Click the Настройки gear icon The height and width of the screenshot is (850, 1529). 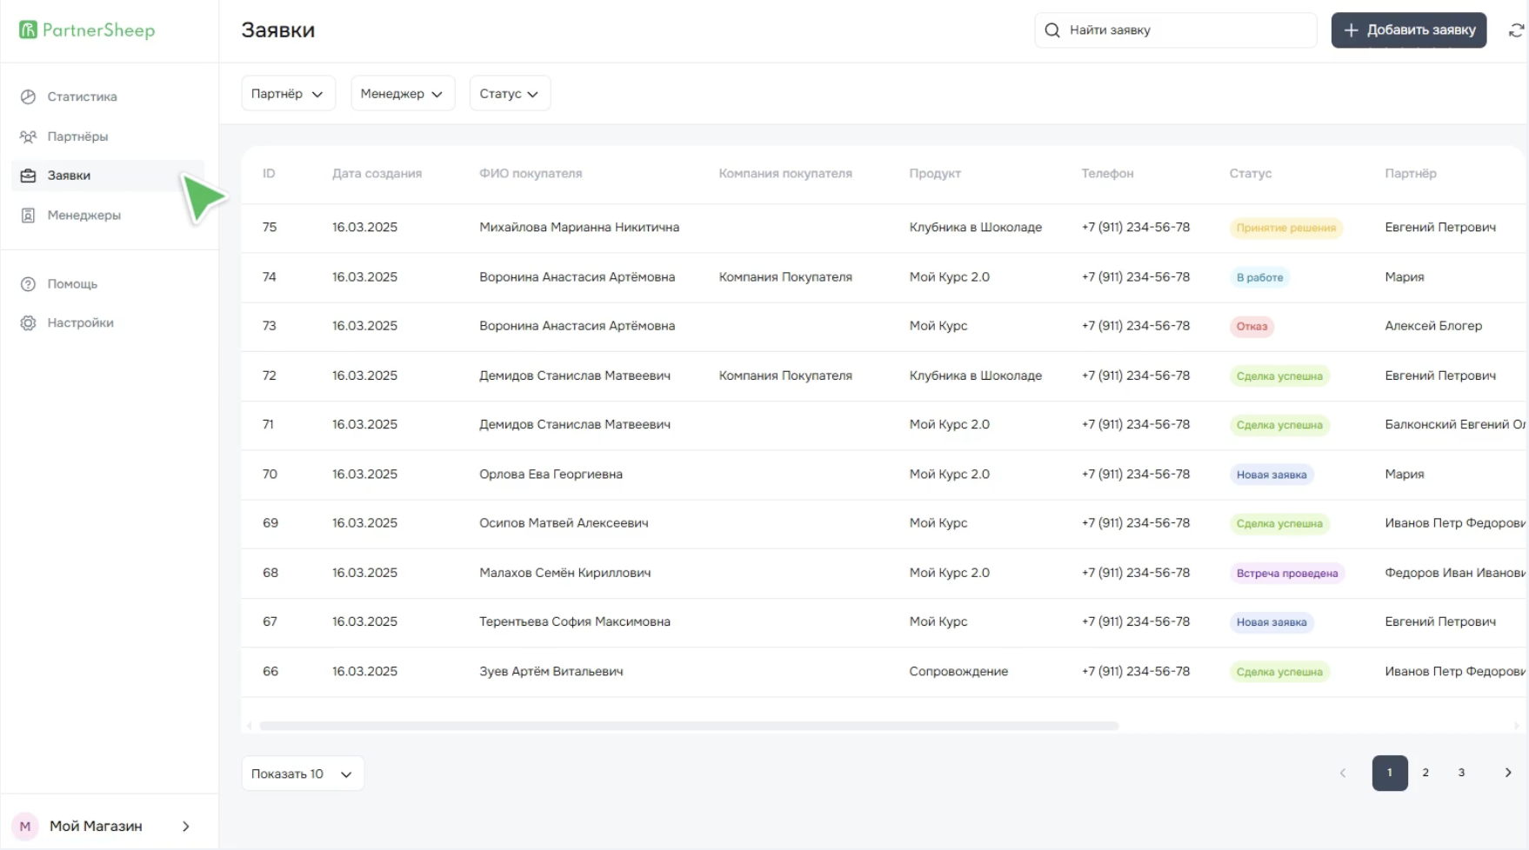28,323
